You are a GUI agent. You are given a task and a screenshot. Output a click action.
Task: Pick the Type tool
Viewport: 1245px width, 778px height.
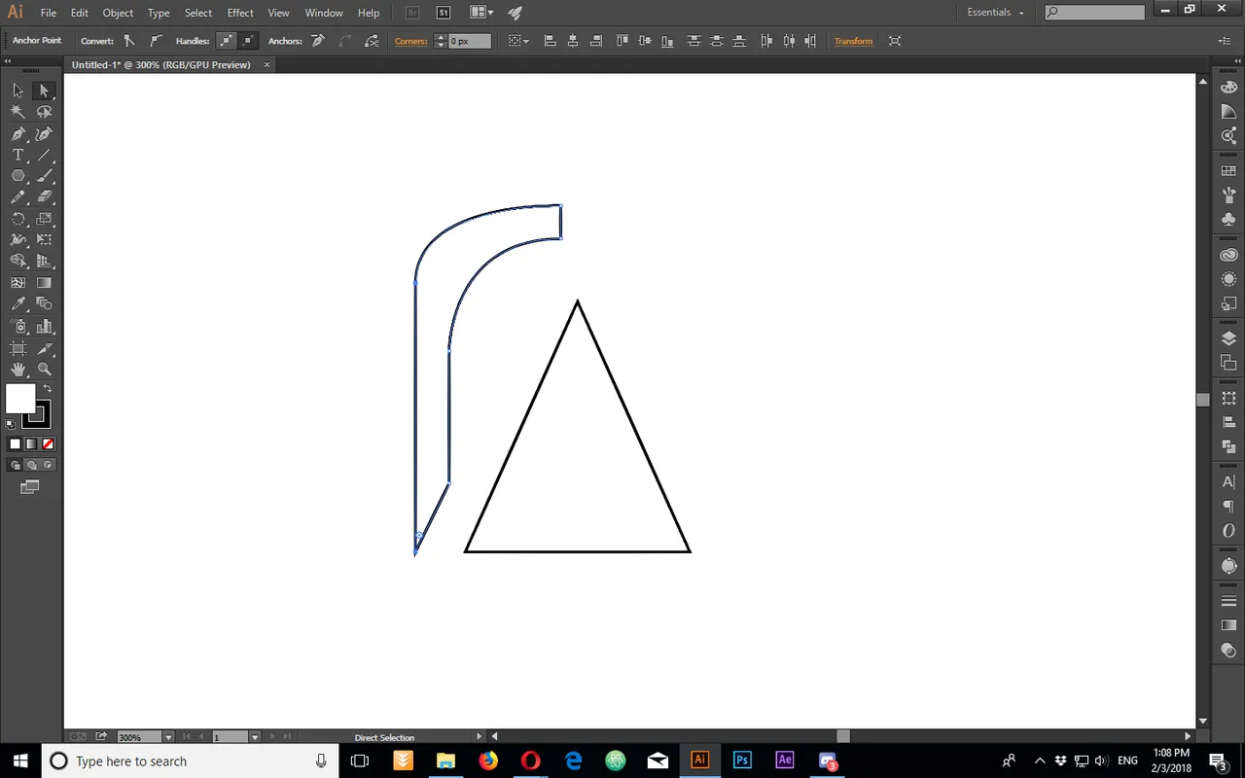[x=18, y=156]
